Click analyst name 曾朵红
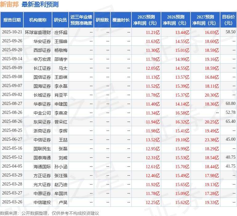This screenshot has height=216, width=237. (61, 122)
